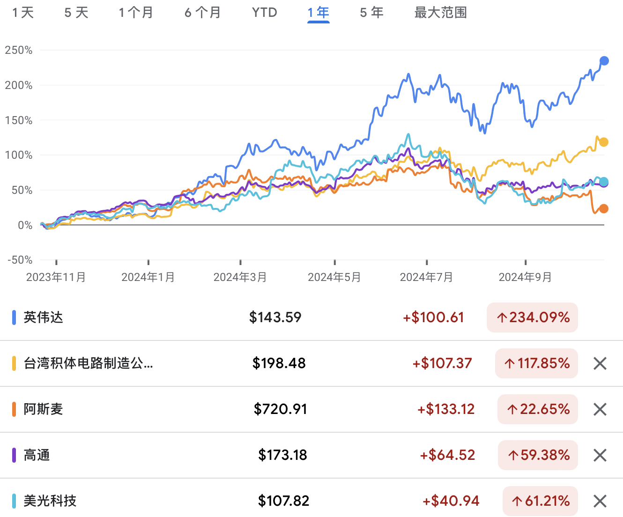The width and height of the screenshot is (623, 517).
Task: Remove 台湾积体电路制造 from comparison
Action: [x=600, y=363]
